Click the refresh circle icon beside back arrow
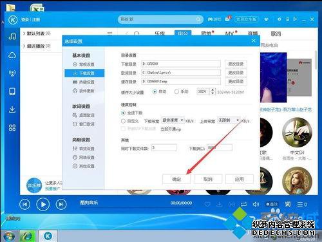Screen dimensions: 322x242 [137, 33]
